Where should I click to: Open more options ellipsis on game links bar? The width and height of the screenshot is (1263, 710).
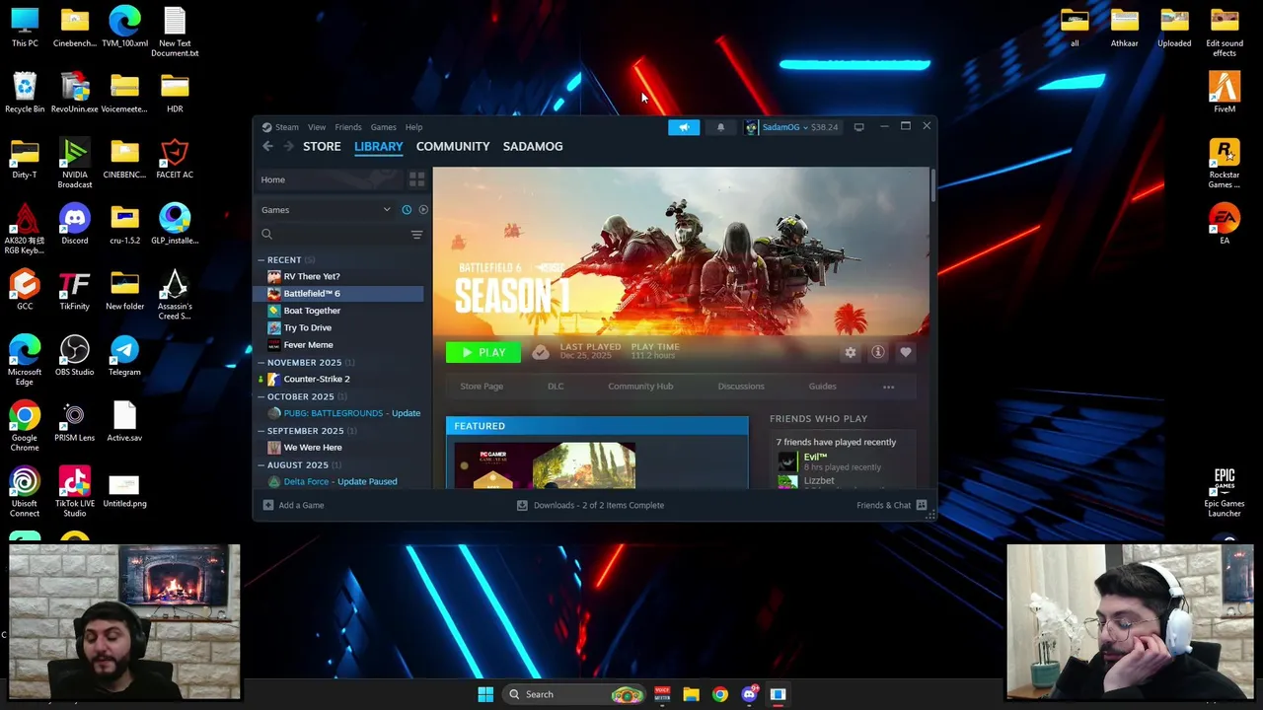(888, 387)
